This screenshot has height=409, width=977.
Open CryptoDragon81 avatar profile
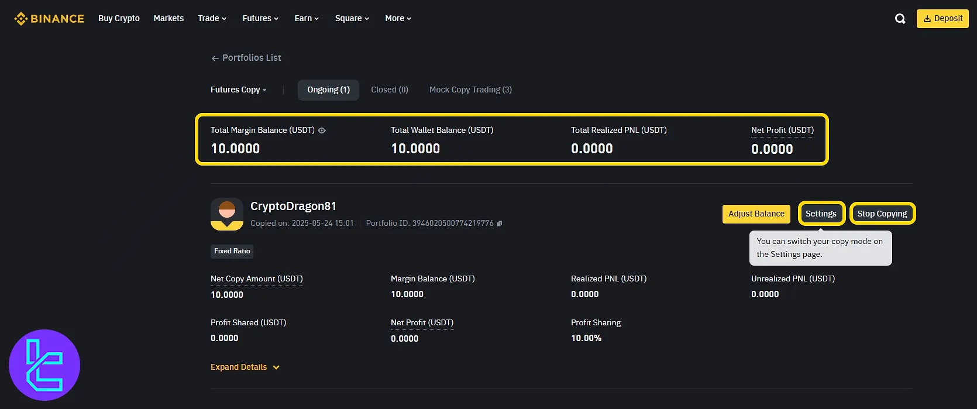point(227,214)
